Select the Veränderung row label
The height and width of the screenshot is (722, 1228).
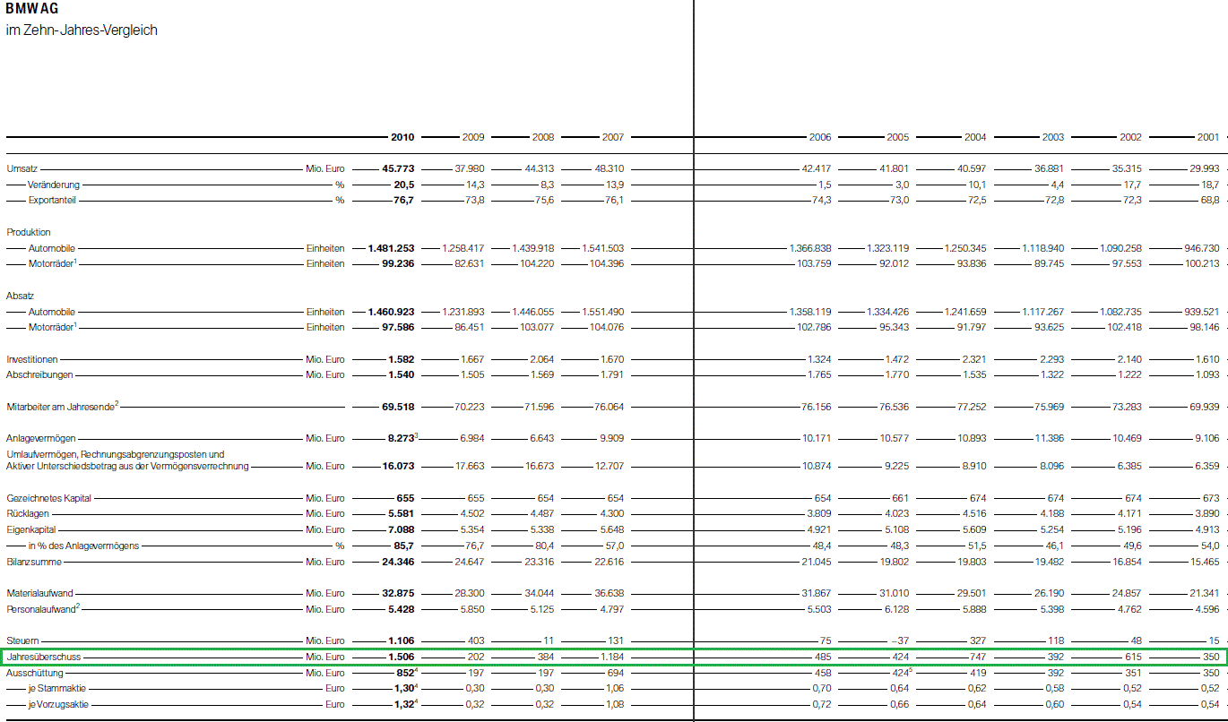pyautogui.click(x=54, y=185)
